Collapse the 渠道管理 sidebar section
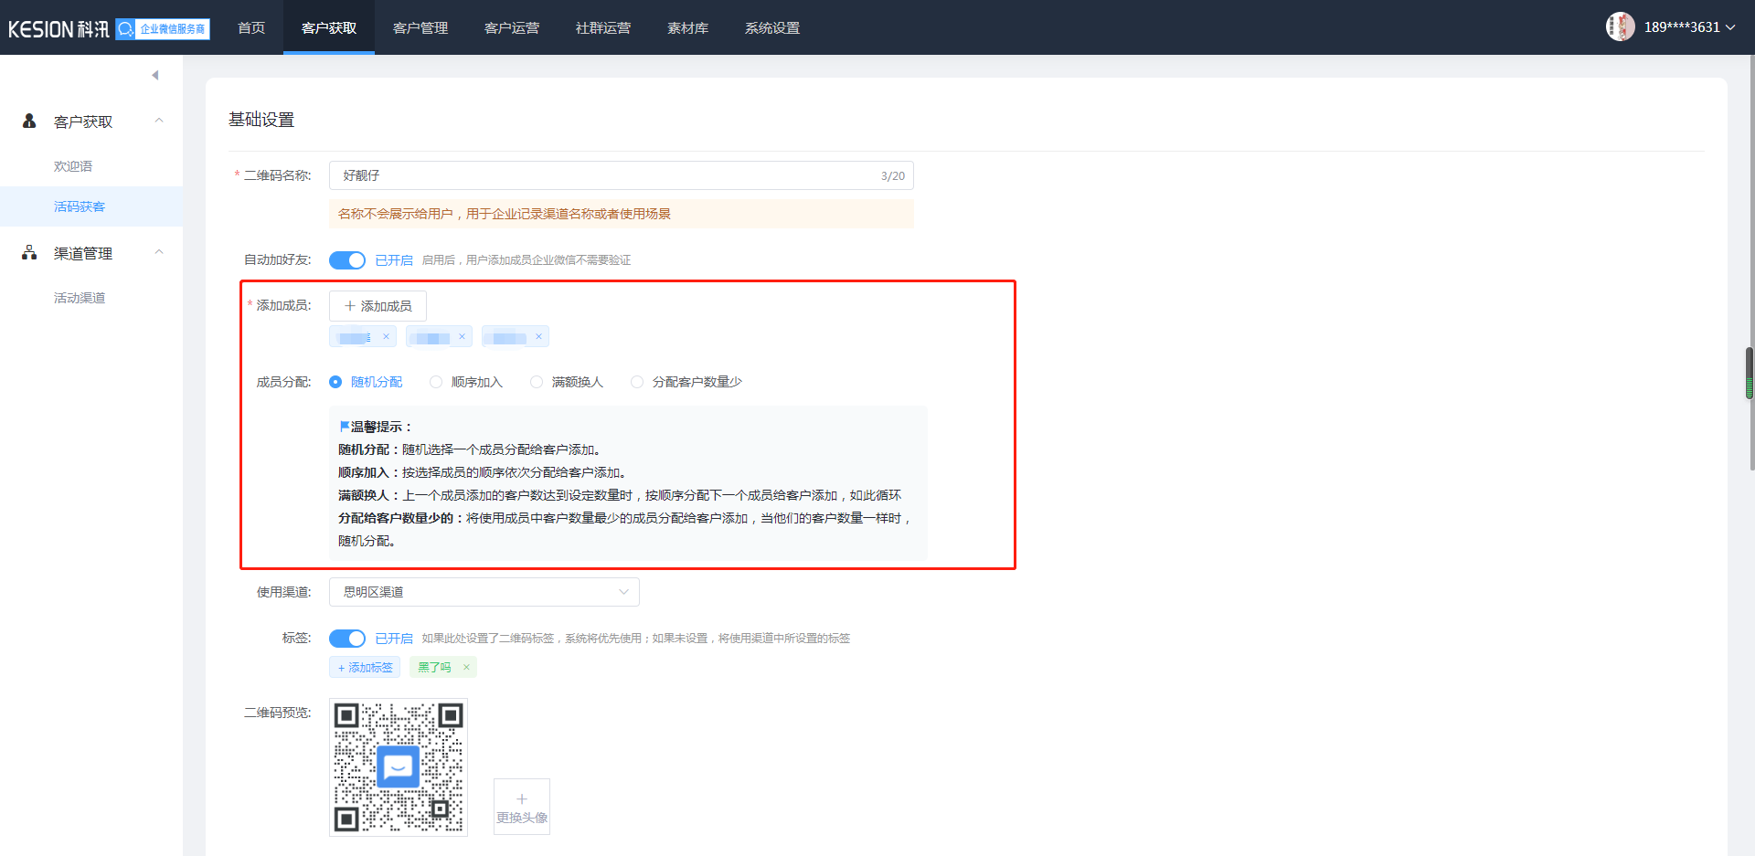This screenshot has height=856, width=1755. 159,253
